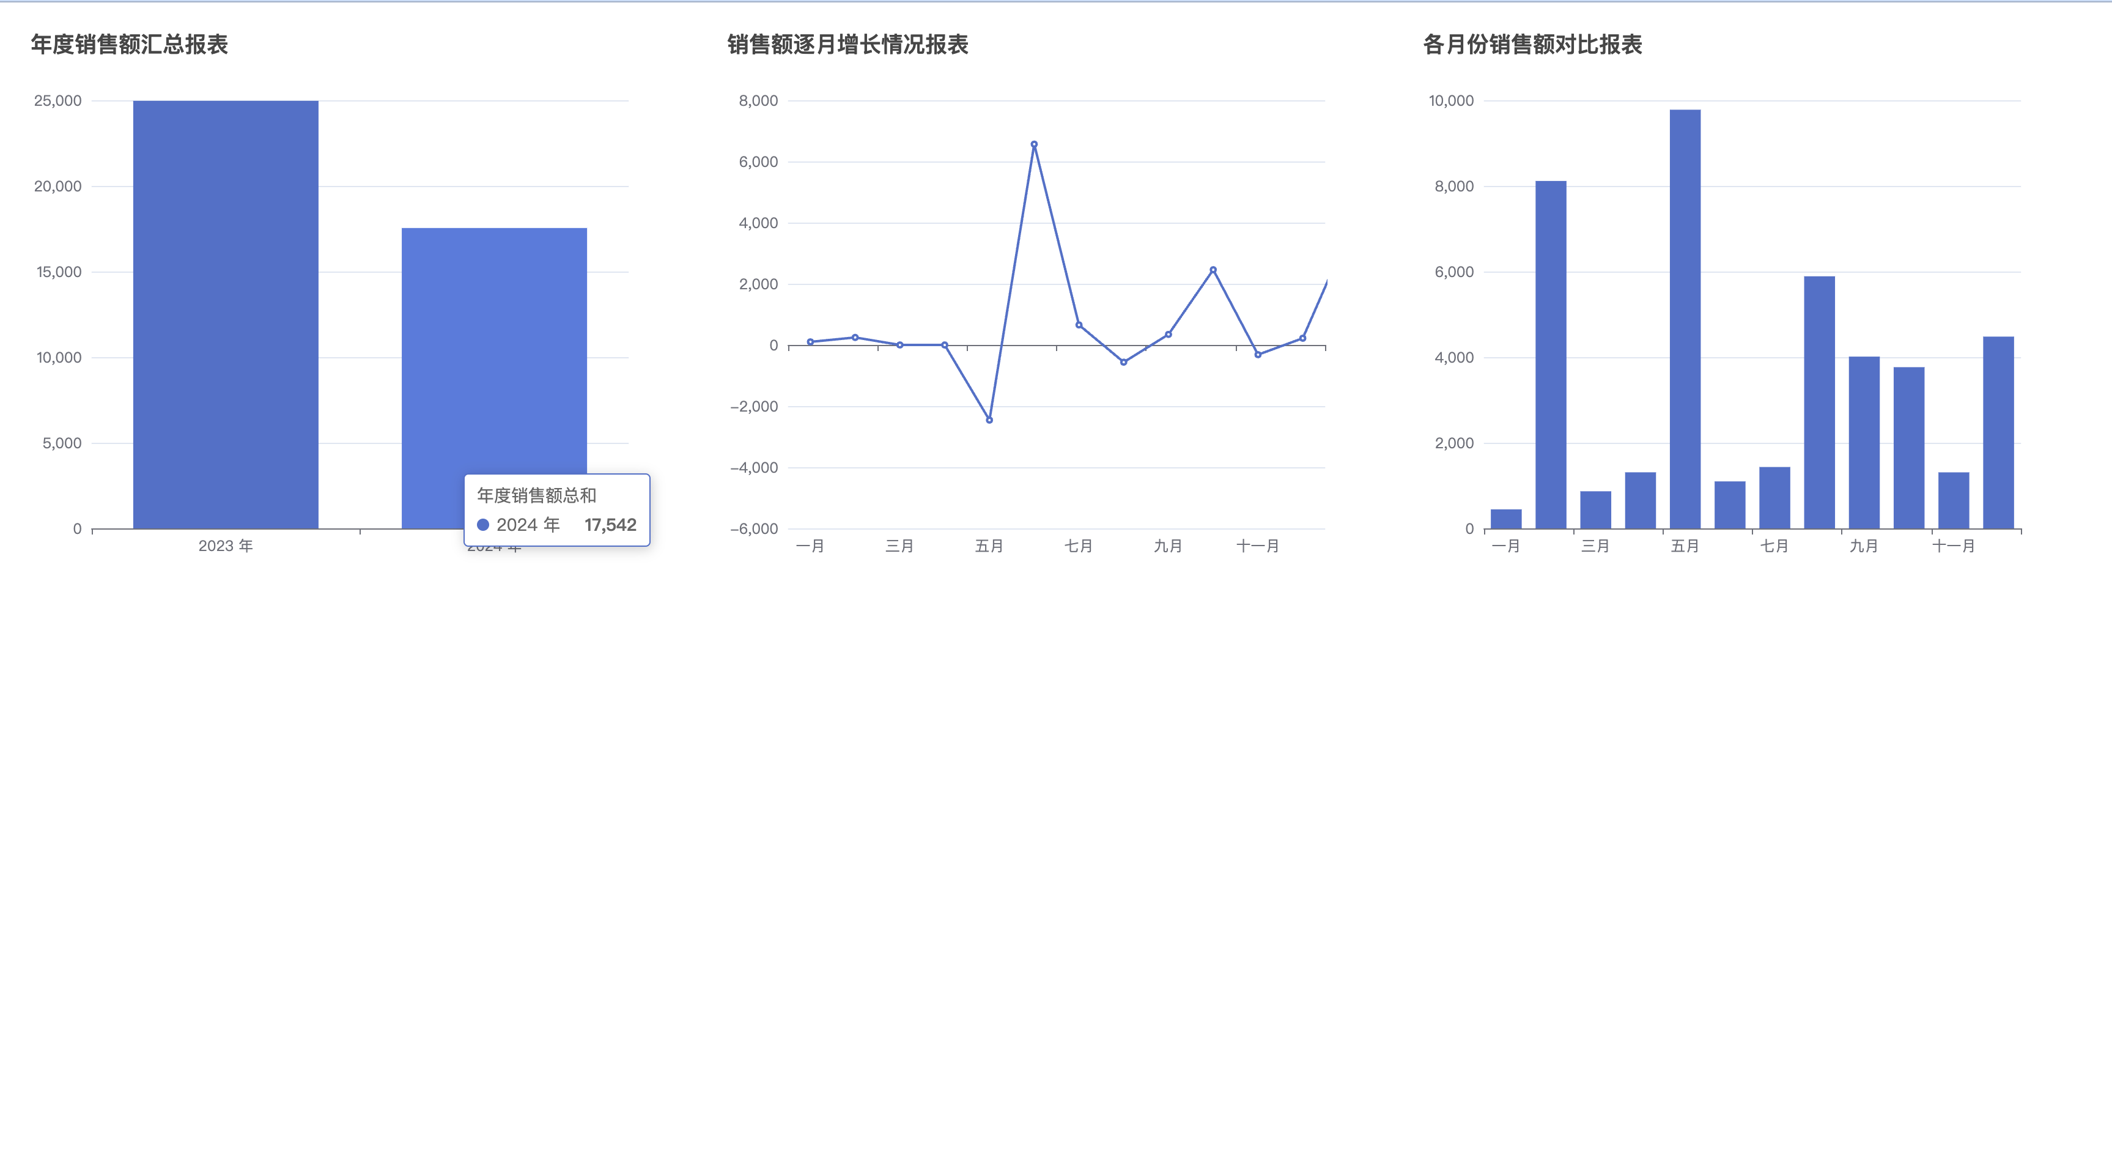The height and width of the screenshot is (1173, 2112).
Task: Click the 2023 年 x-axis label
Action: pos(226,546)
